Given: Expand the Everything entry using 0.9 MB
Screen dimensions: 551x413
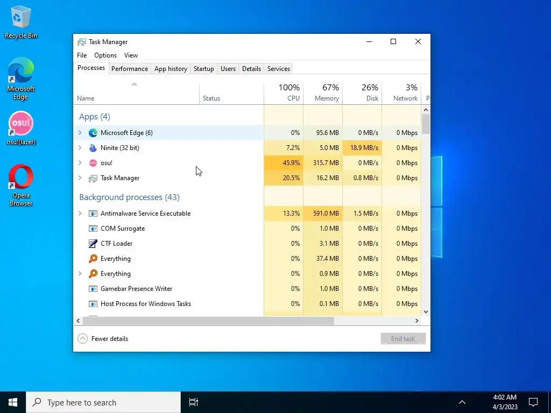Looking at the screenshot, I should click(x=80, y=274).
